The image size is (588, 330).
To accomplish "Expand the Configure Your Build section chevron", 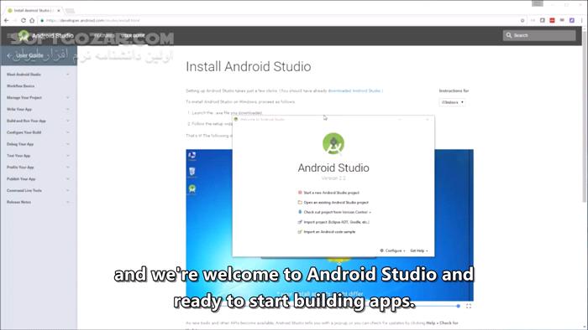I will pyautogui.click(x=67, y=132).
